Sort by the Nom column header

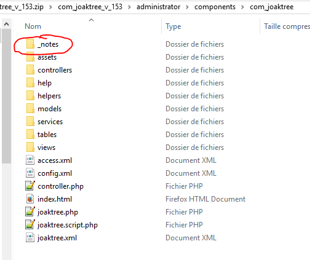(33, 26)
